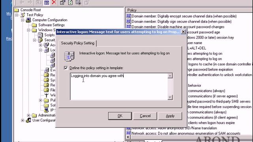Screen dimensions: 253x142
Task: Select the IP security node icon in tree
Action: pyautogui.click(x=47, y=110)
